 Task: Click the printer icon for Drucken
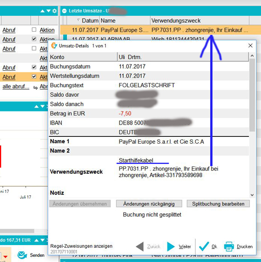pyautogui.click(x=229, y=247)
